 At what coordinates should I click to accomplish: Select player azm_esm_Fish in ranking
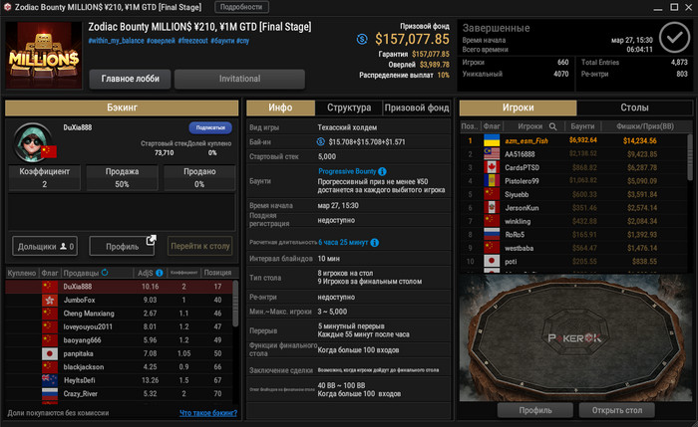point(573,141)
